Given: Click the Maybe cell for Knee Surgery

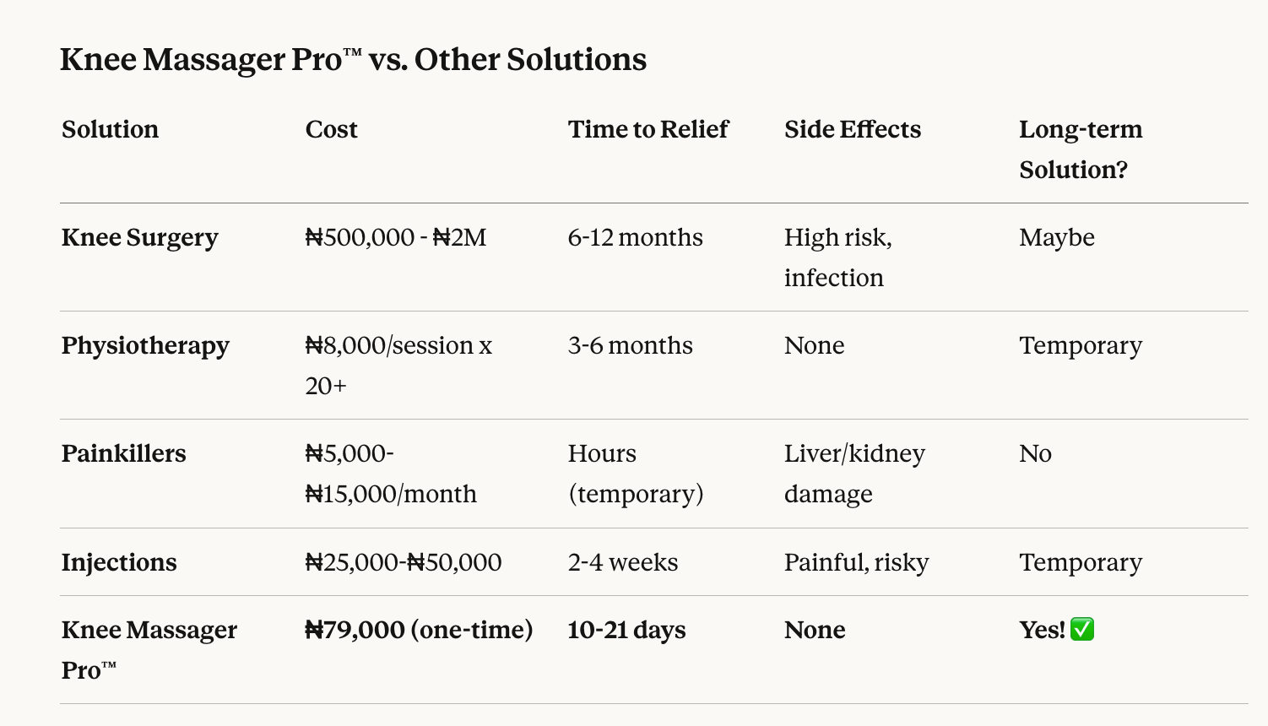Looking at the screenshot, I should (x=1056, y=237).
